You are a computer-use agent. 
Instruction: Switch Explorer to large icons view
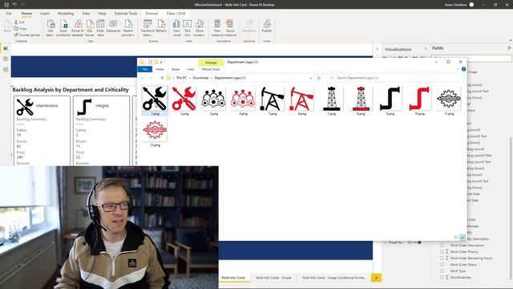click(463, 238)
